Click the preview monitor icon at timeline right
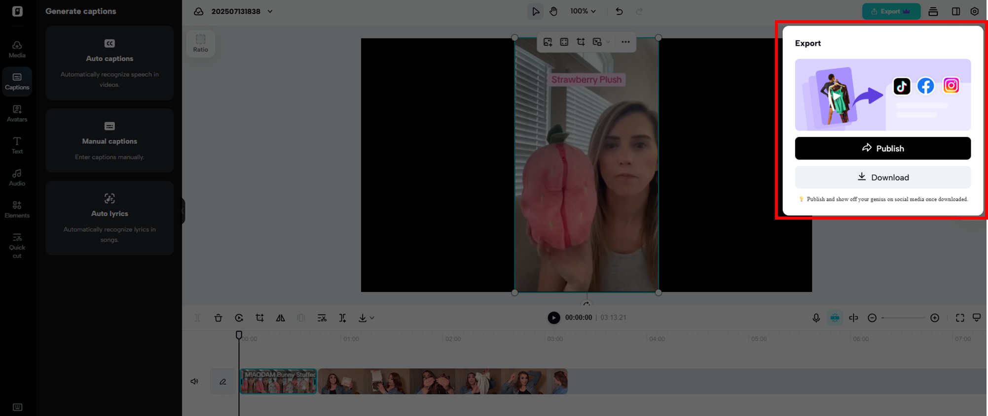The width and height of the screenshot is (988, 416). 977,318
